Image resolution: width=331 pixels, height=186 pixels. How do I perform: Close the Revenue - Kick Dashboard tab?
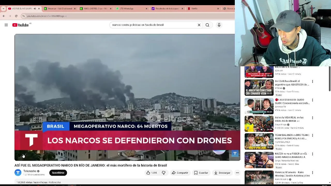75,9
